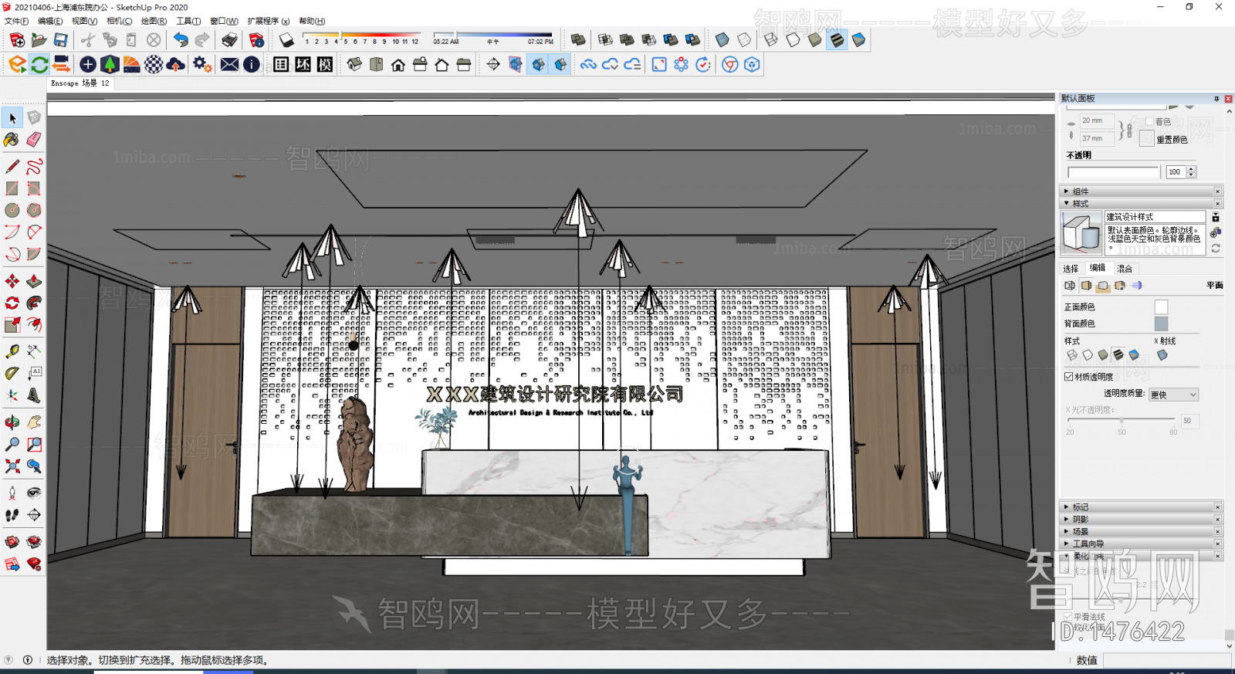Image resolution: width=1235 pixels, height=674 pixels.
Task: Toggle Enscape live updates icon
Action: click(40, 64)
